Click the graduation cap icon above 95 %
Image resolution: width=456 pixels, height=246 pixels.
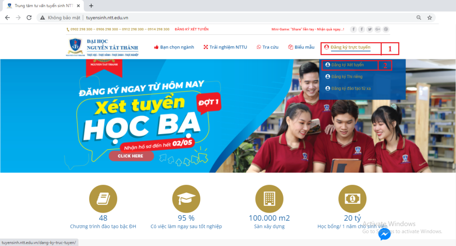click(186, 199)
